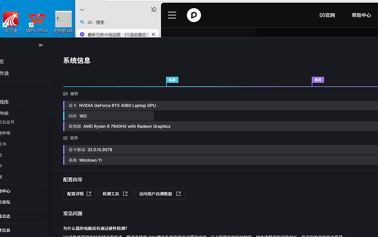Select the 'd5 - 搜索' search tab
This screenshot has width=378, height=237.
96,22
